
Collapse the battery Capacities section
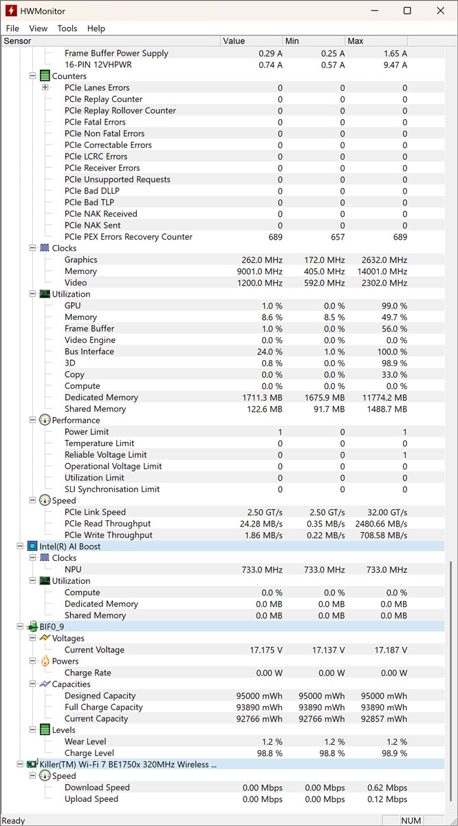[x=32, y=684]
